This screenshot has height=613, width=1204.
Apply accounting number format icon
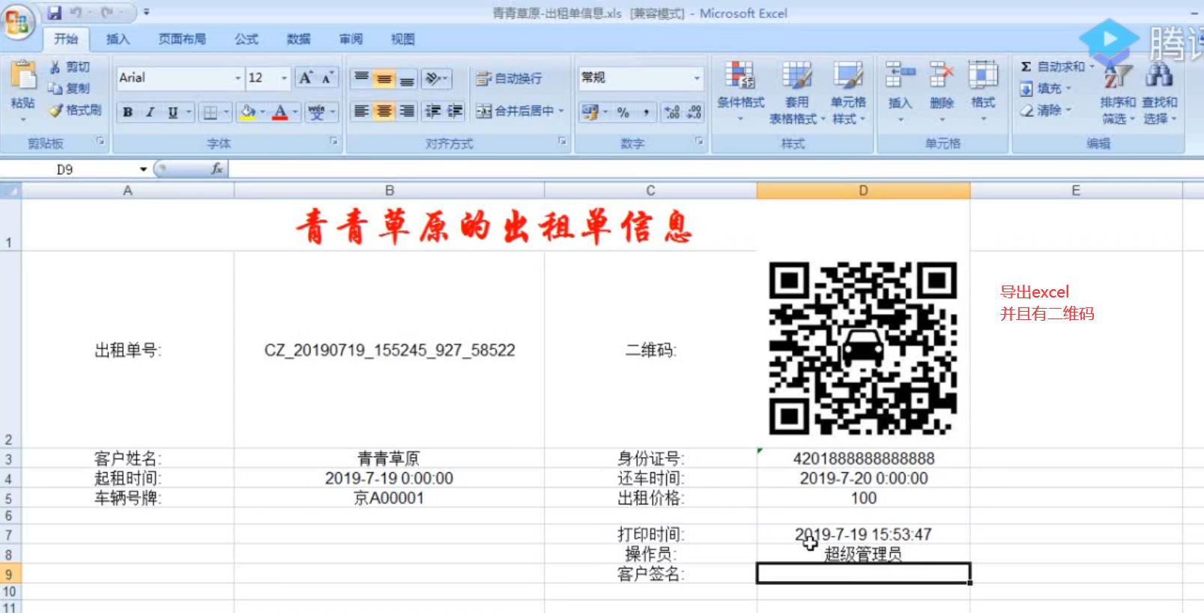tap(590, 112)
